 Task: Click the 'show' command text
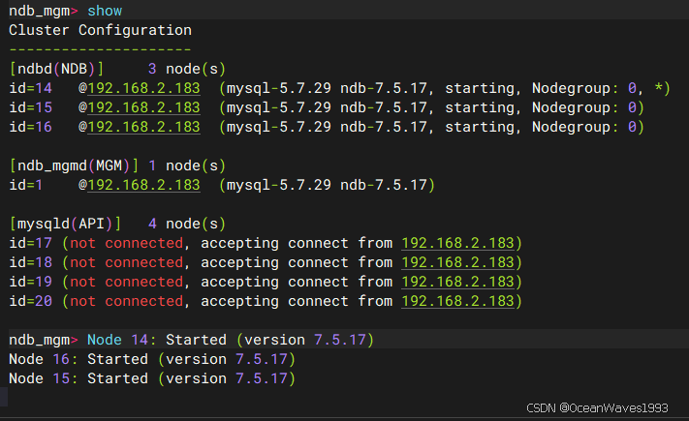105,11
